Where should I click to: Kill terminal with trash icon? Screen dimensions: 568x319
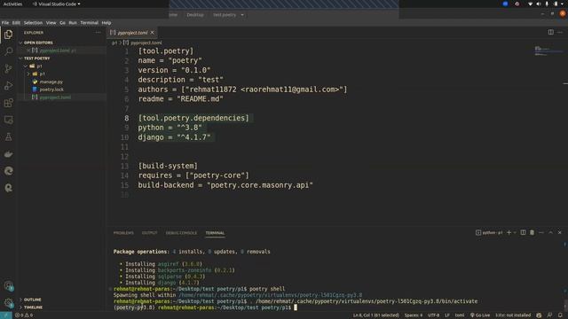tap(532, 232)
